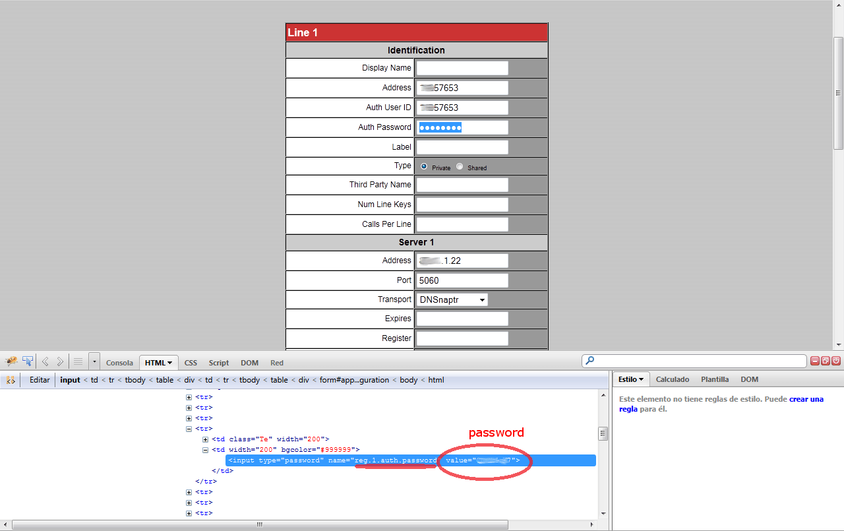Click the Firebug forward arrow
The width and height of the screenshot is (844, 531).
coord(60,361)
